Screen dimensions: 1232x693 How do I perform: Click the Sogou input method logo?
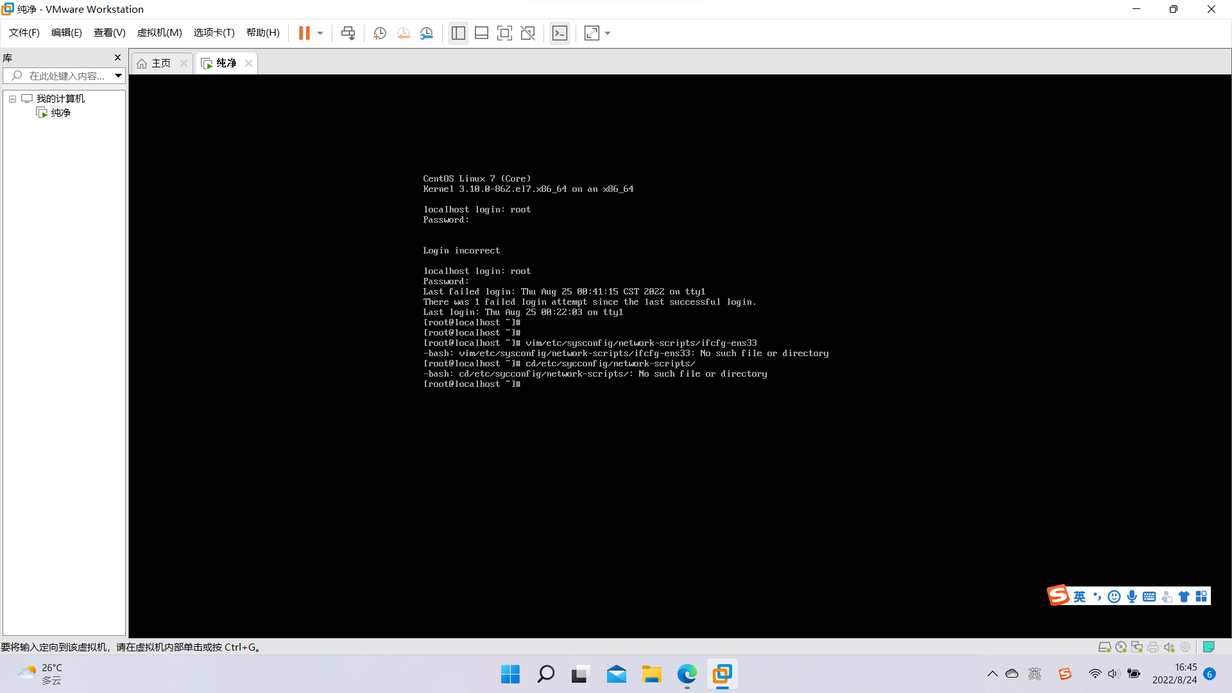point(1058,595)
